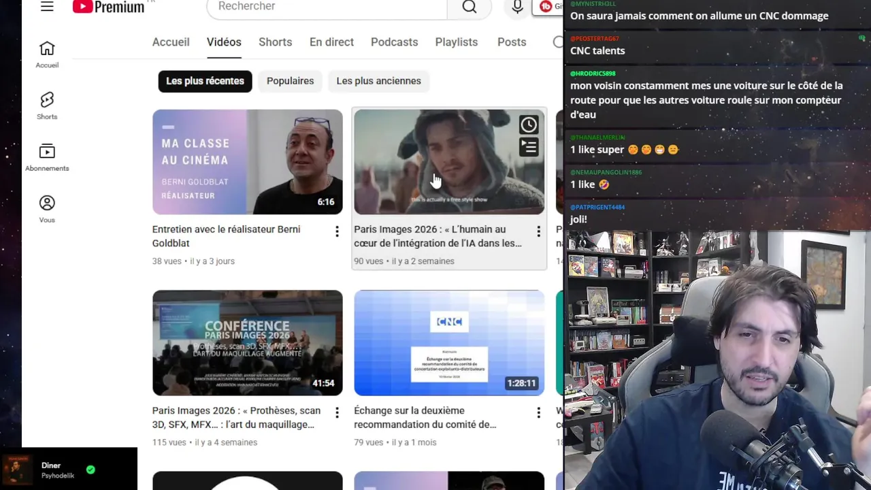Select the Populaires filter chip
Image resolution: width=871 pixels, height=490 pixels.
[290, 81]
